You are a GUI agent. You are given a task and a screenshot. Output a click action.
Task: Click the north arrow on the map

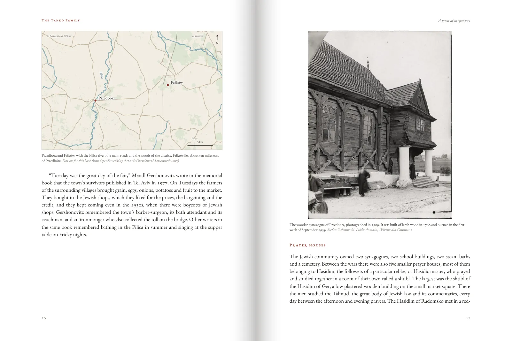(x=217, y=40)
